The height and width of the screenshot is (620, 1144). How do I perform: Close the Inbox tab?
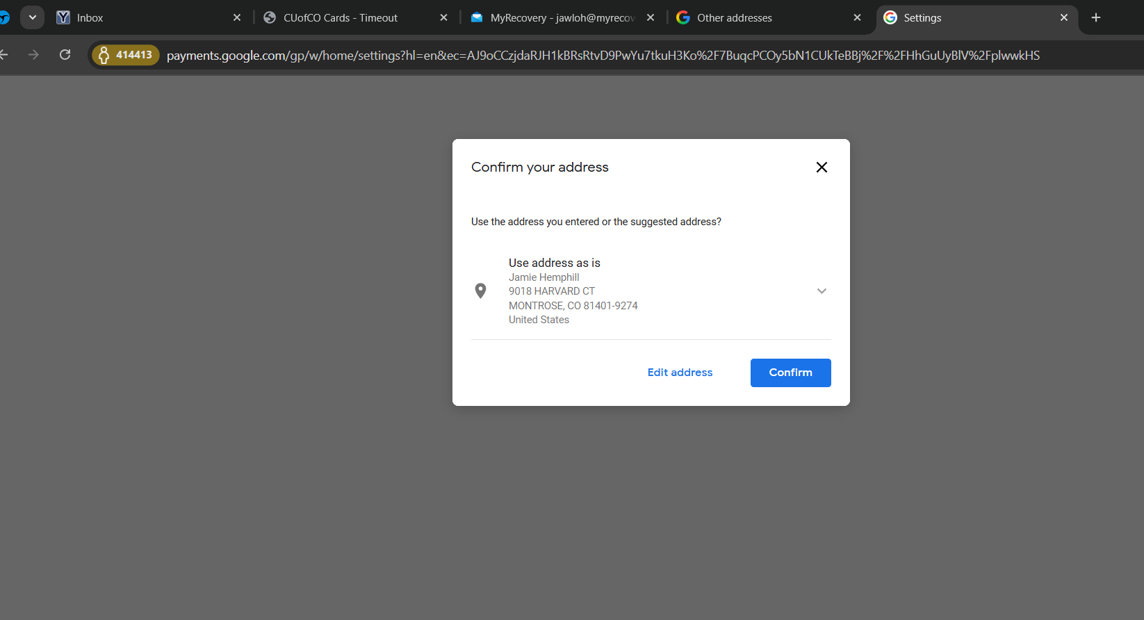[237, 18]
